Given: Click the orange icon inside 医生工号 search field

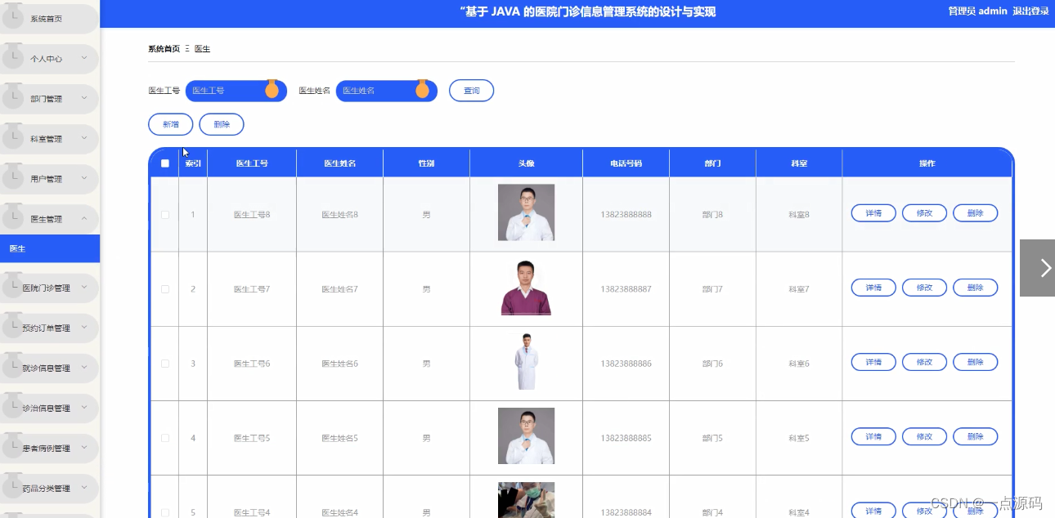Looking at the screenshot, I should 272,89.
